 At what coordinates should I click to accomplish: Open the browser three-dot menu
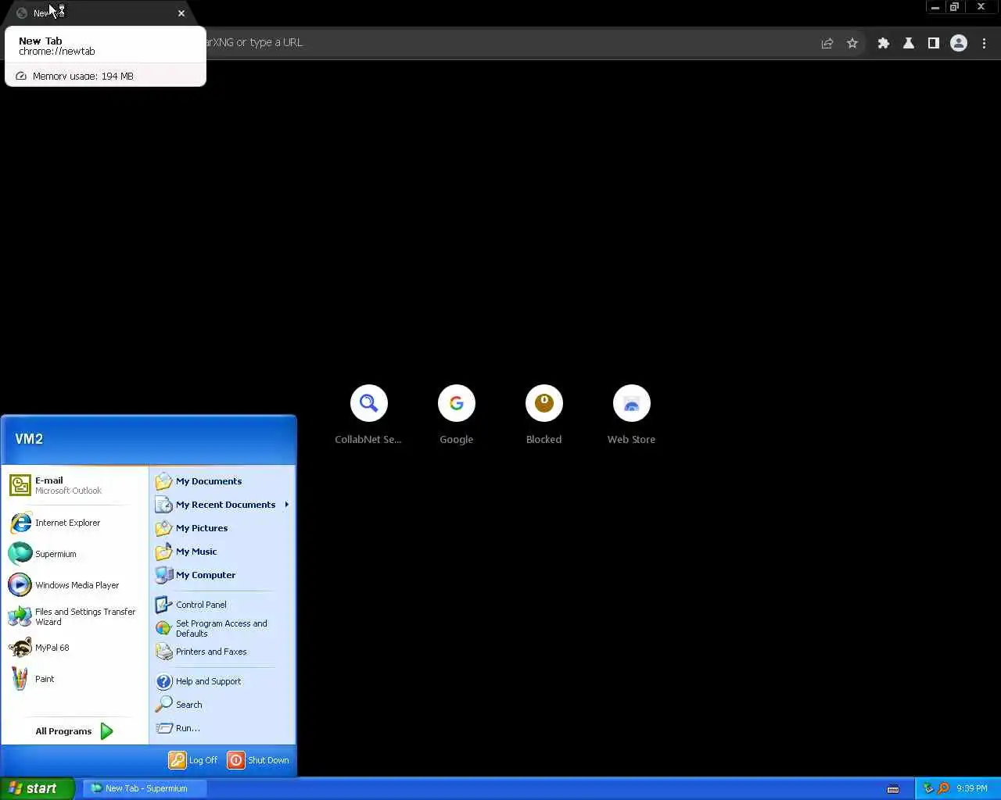984,43
